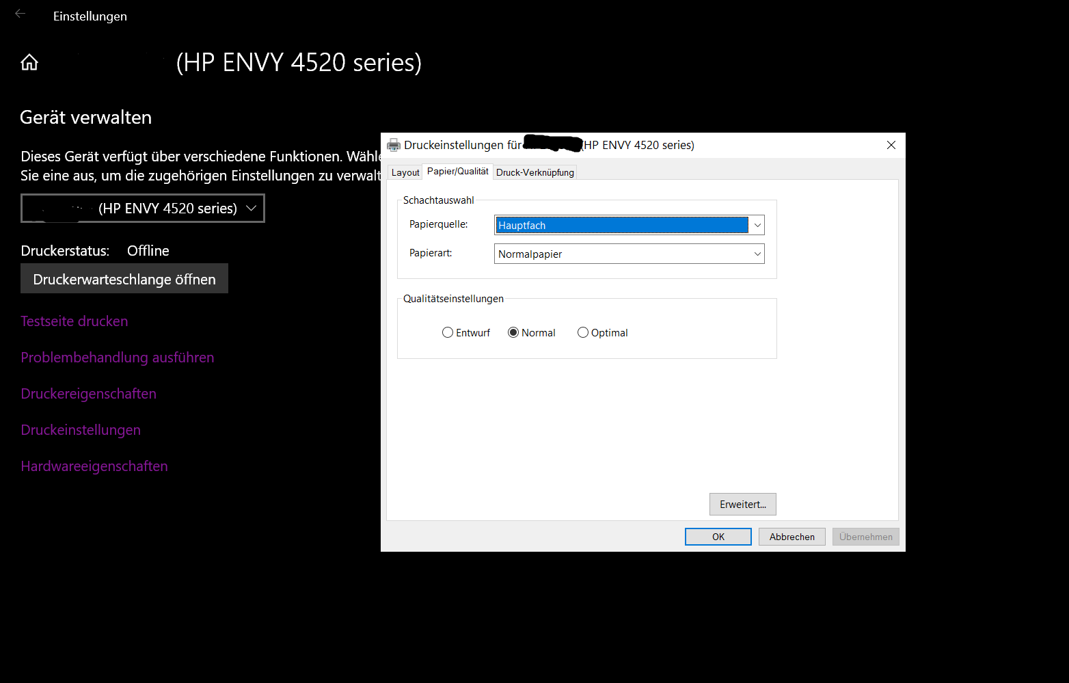The image size is (1069, 683).
Task: Cancel with the Abbrechen button
Action: 792,537
